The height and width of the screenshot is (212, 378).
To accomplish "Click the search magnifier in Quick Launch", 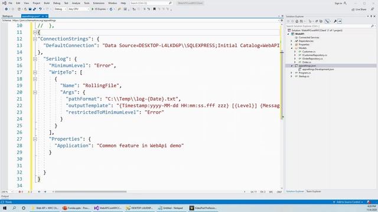I will [x=170, y=3].
